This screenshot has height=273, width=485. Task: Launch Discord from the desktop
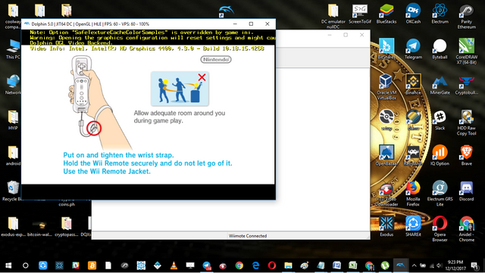pyautogui.click(x=467, y=191)
